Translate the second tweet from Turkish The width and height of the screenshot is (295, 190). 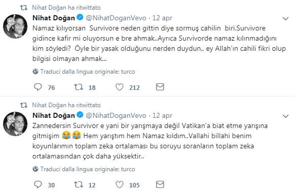[87, 169]
